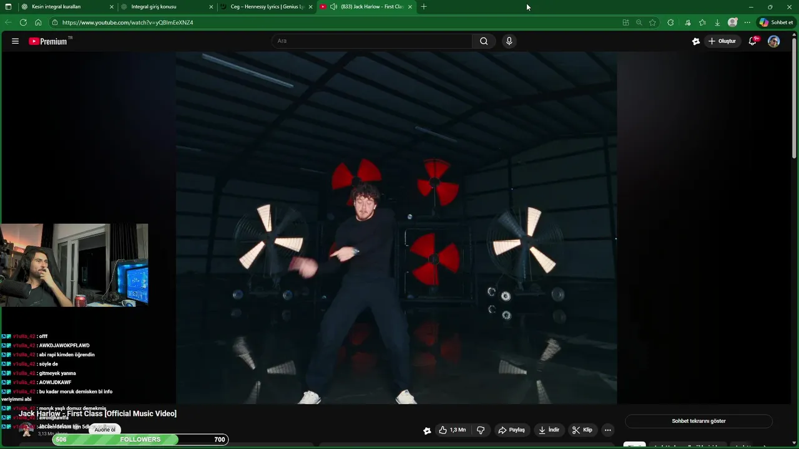Open the Copilot Sohbet et button

coord(776,22)
